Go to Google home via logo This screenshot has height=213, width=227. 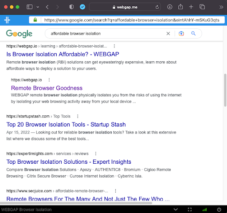pyautogui.click(x=19, y=34)
